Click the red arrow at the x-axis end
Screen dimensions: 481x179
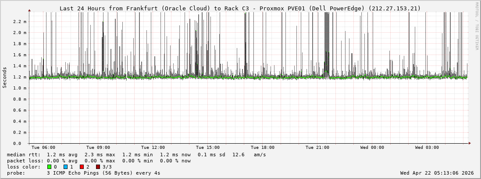pyautogui.click(x=469, y=143)
